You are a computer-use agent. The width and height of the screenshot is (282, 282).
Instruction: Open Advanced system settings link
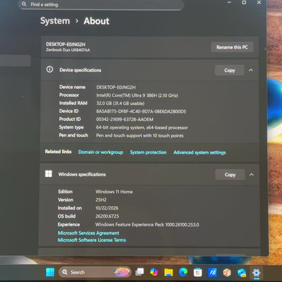(199, 153)
